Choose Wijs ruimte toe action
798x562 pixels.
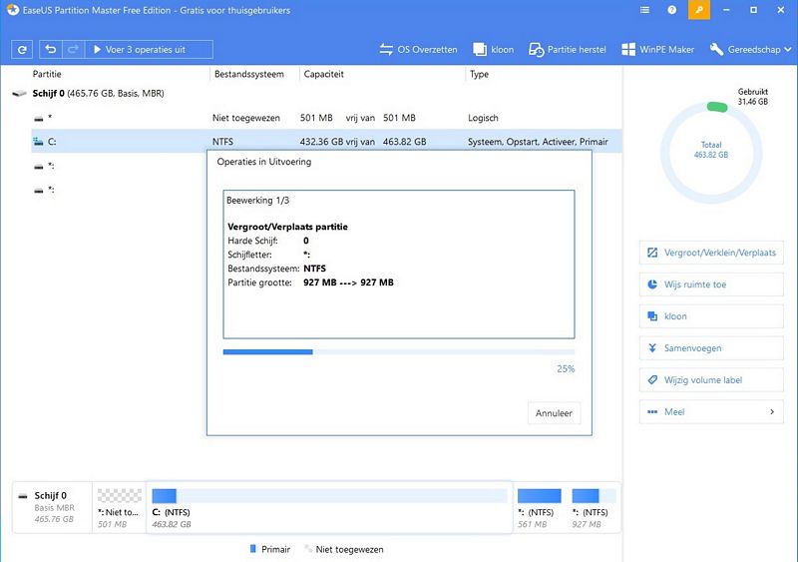pos(711,284)
